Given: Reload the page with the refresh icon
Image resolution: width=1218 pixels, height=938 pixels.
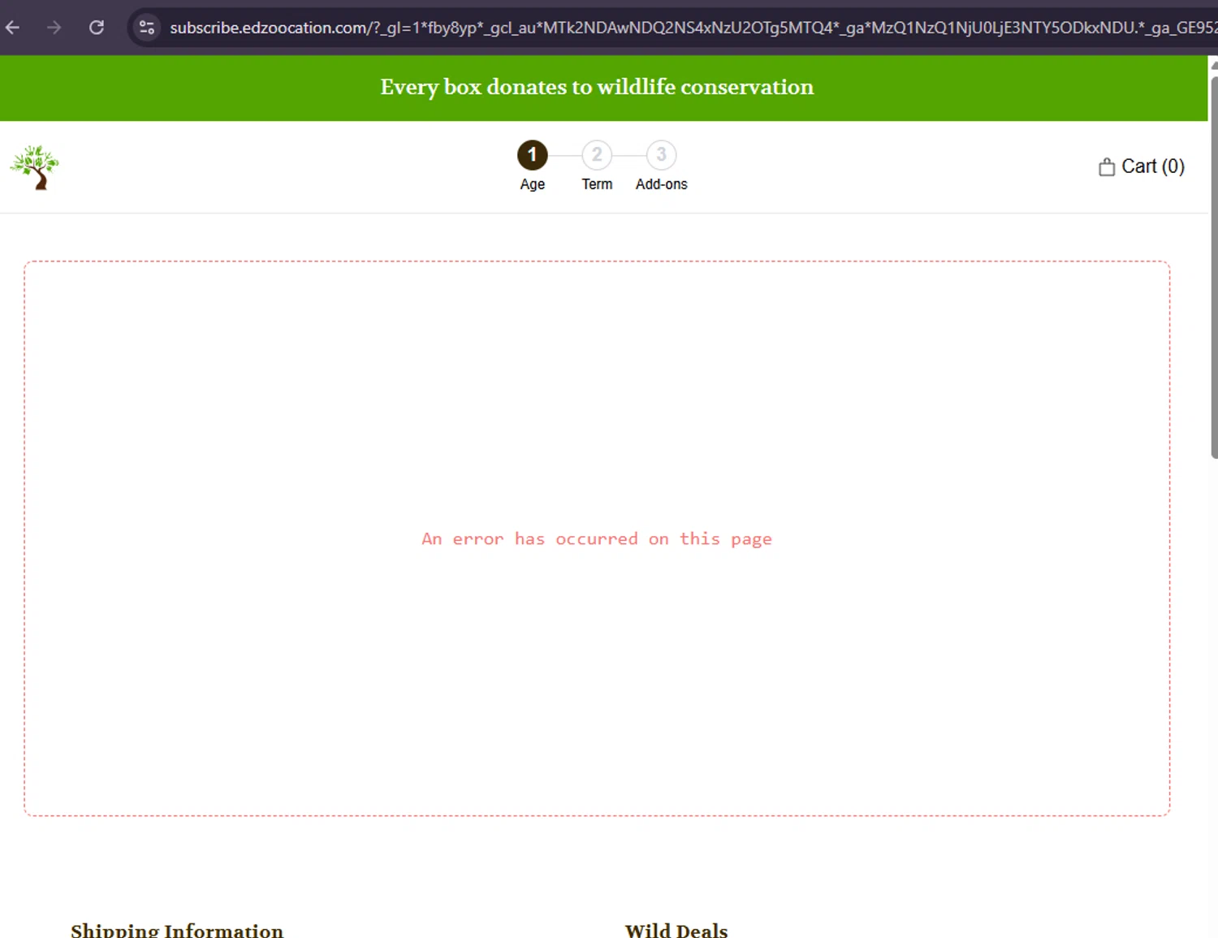Looking at the screenshot, I should [97, 28].
